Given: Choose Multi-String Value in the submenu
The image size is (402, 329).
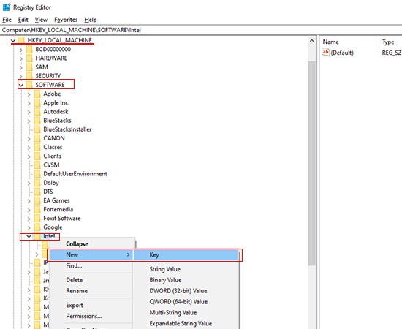Looking at the screenshot, I should click(x=186, y=313).
